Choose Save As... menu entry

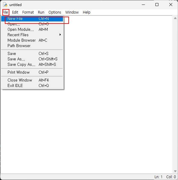(32, 59)
